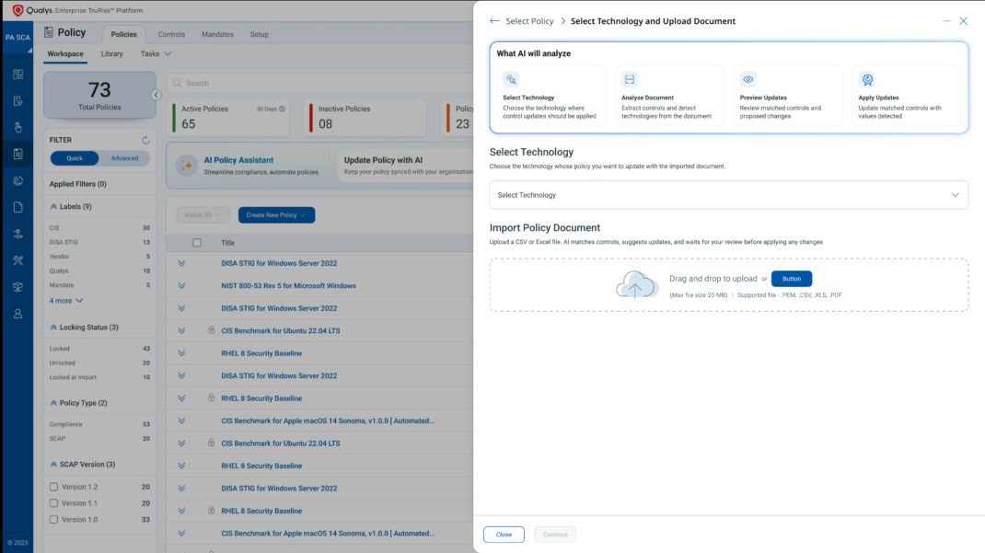Switch to the Mandates tab
The height and width of the screenshot is (553, 985).
point(217,35)
